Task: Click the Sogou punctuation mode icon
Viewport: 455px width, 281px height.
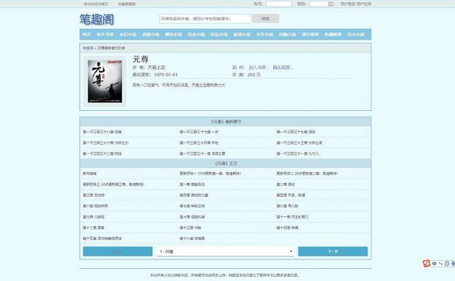Action: pos(440,264)
